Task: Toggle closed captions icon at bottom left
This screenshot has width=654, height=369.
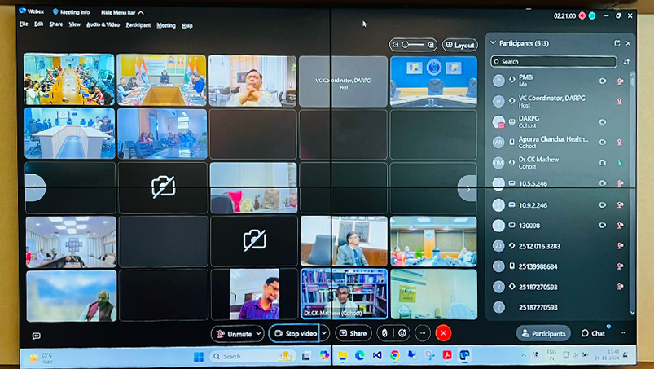Action: pyautogui.click(x=37, y=336)
